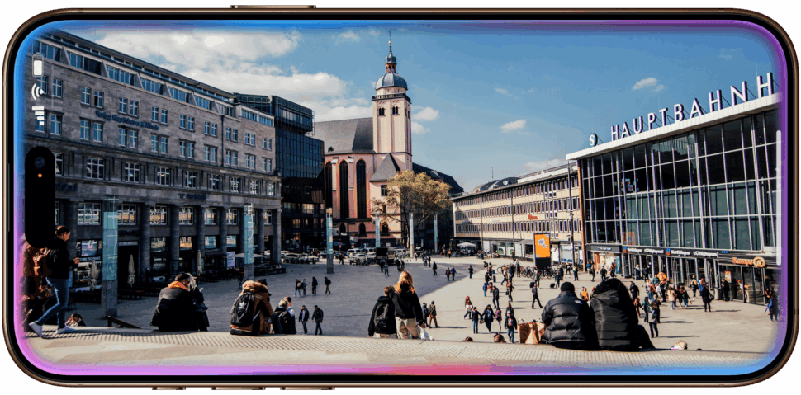Click the person with the backpack sitting
The height and width of the screenshot is (395, 801).
(x=250, y=309)
